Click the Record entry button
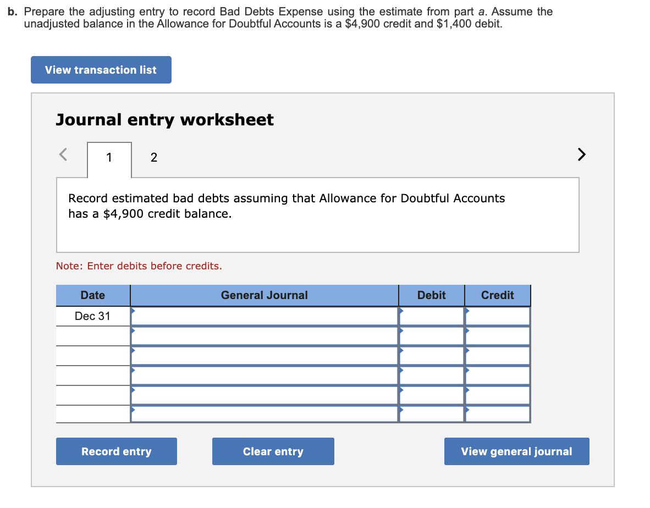650x508 pixels. 117,451
